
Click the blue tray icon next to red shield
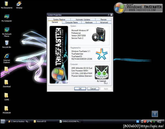[x=148, y=122]
